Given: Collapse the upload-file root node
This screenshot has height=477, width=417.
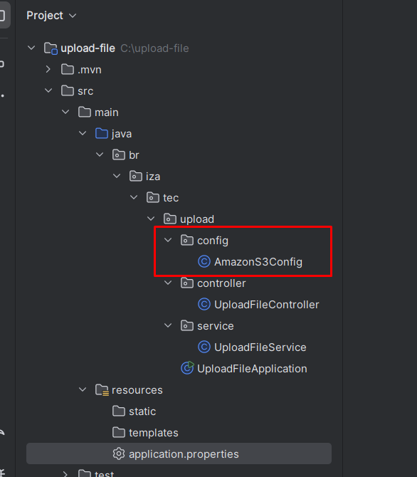Looking at the screenshot, I should pyautogui.click(x=31, y=48).
